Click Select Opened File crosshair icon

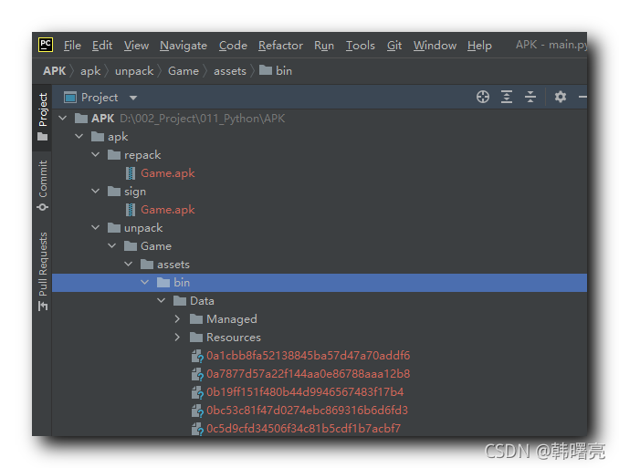coord(482,97)
